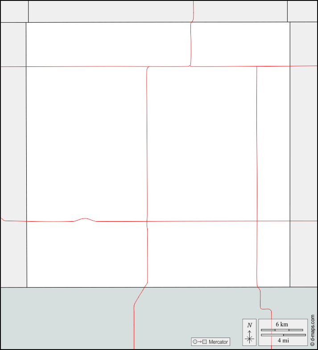Open the d-maps.com copyright link
This screenshot has width=318, height=350.
[312, 330]
